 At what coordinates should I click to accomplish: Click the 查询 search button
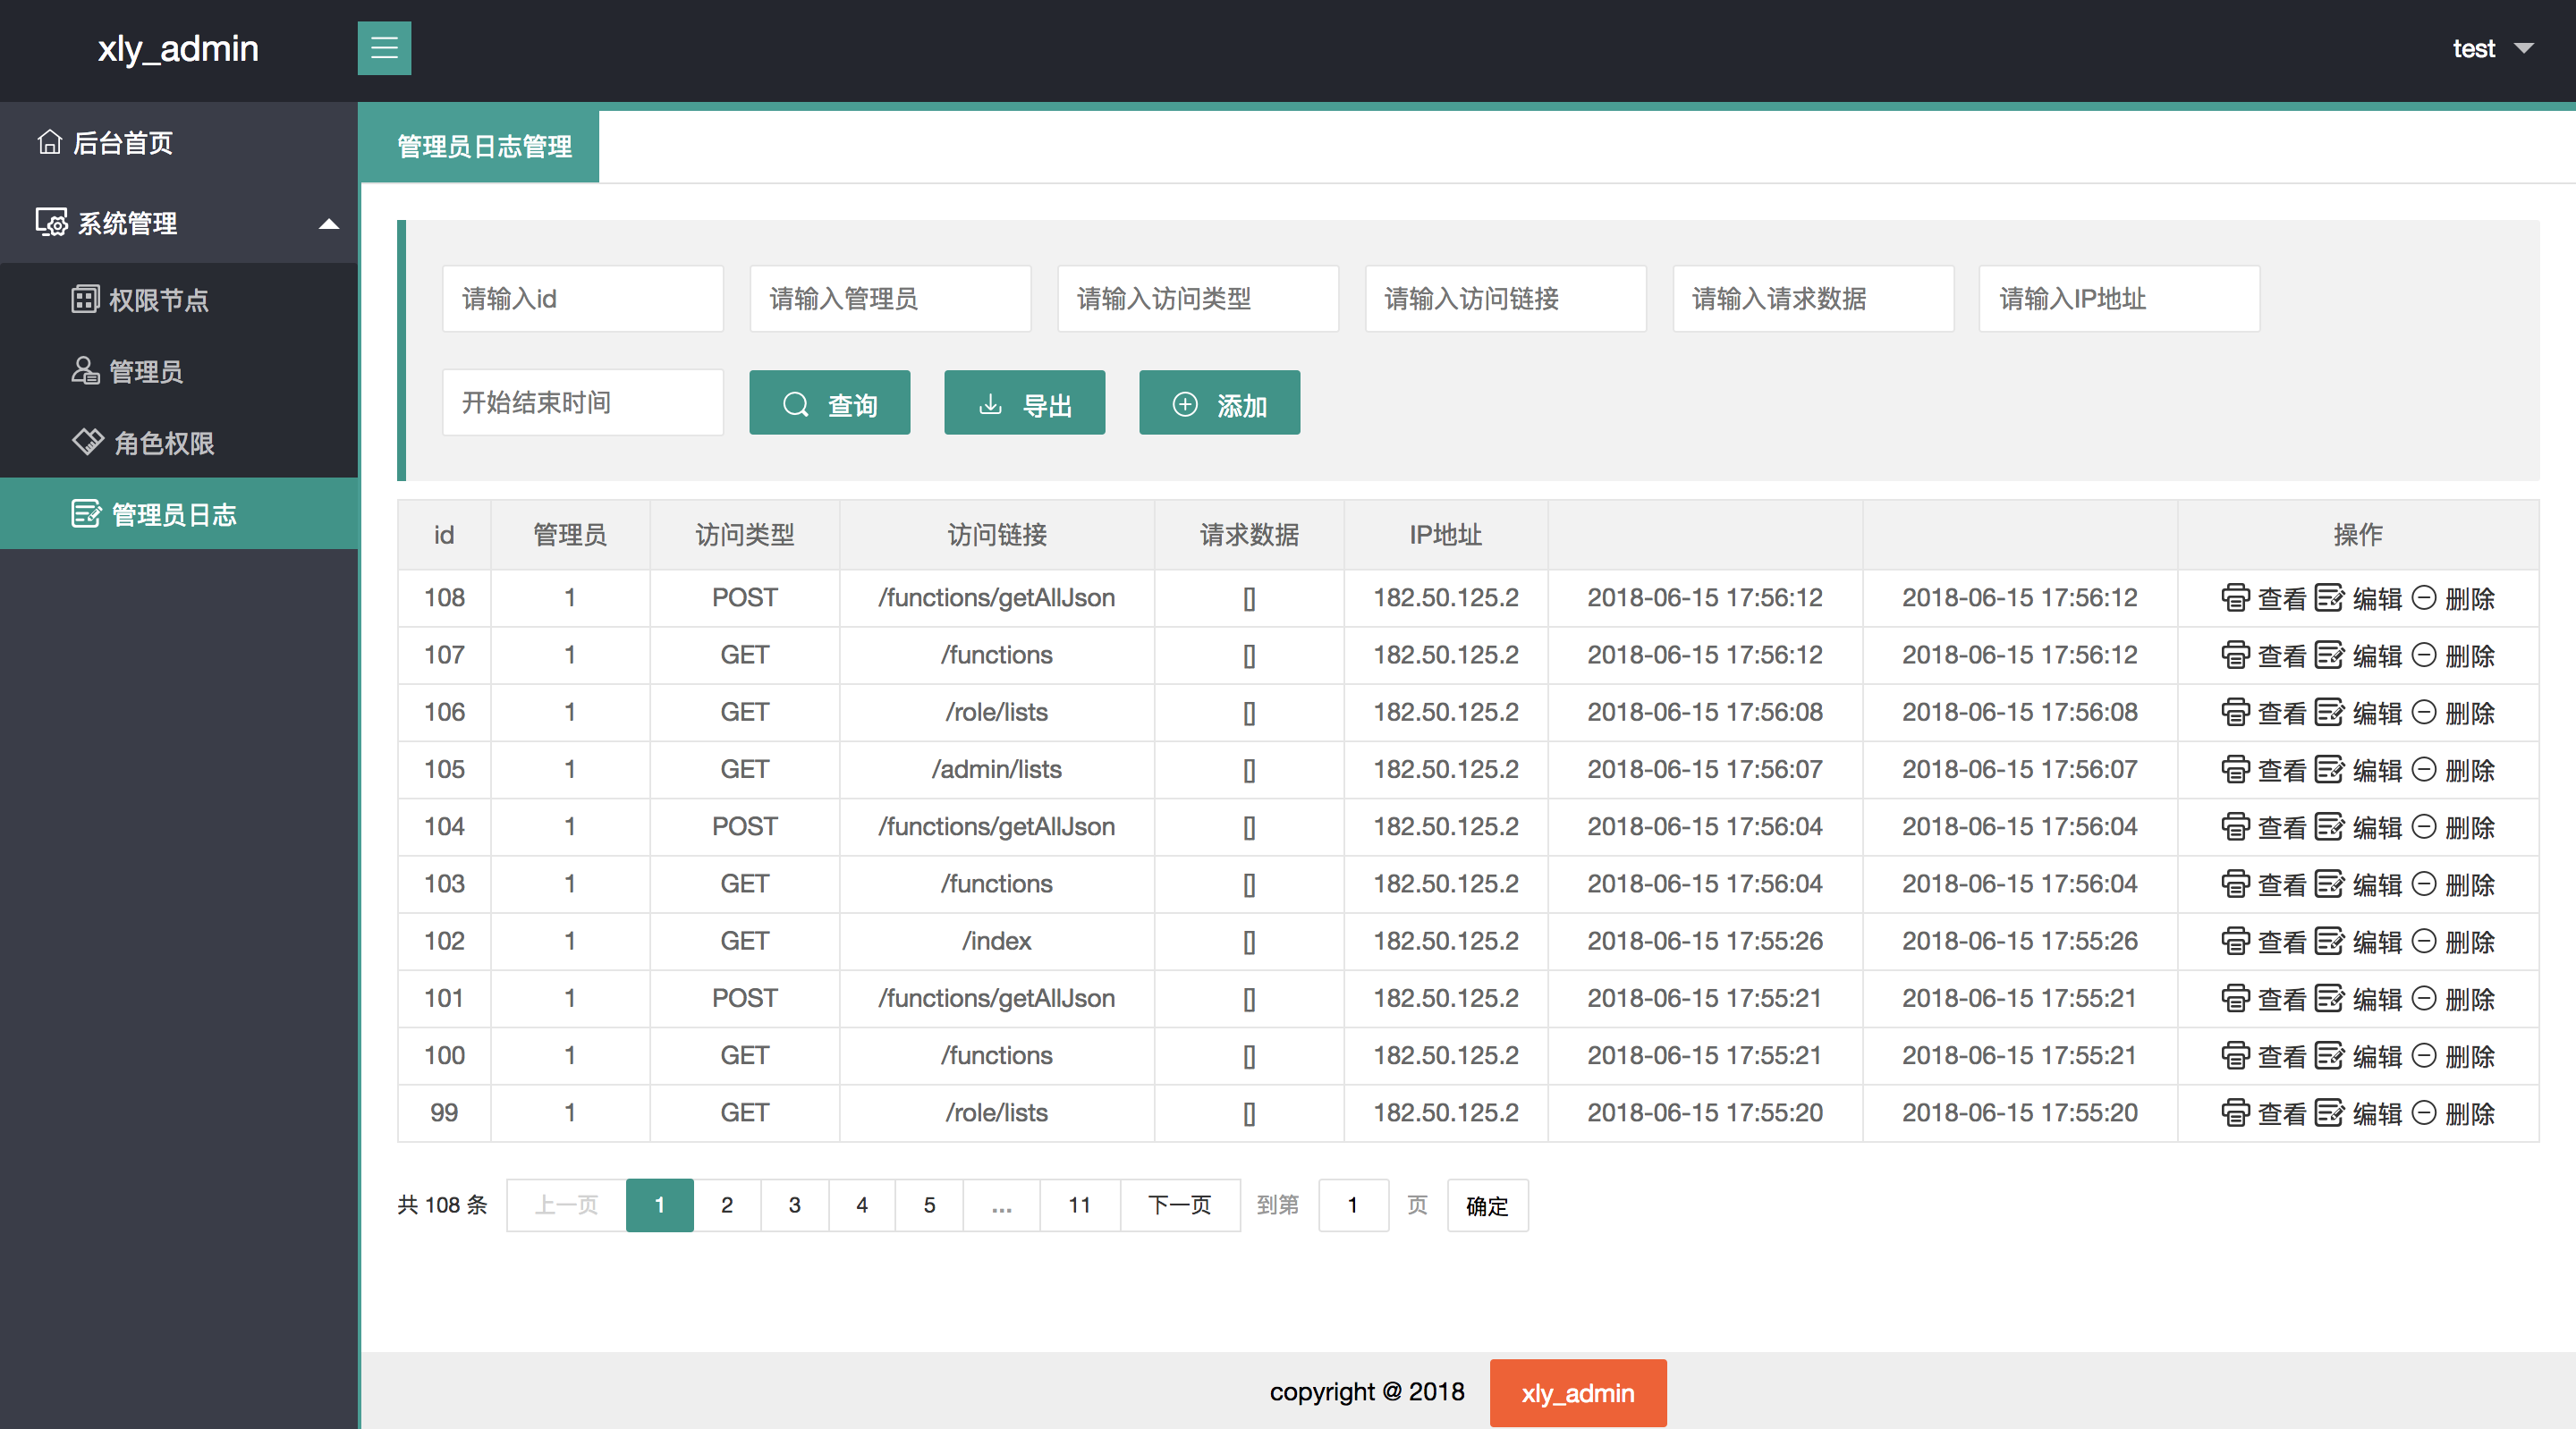[829, 403]
